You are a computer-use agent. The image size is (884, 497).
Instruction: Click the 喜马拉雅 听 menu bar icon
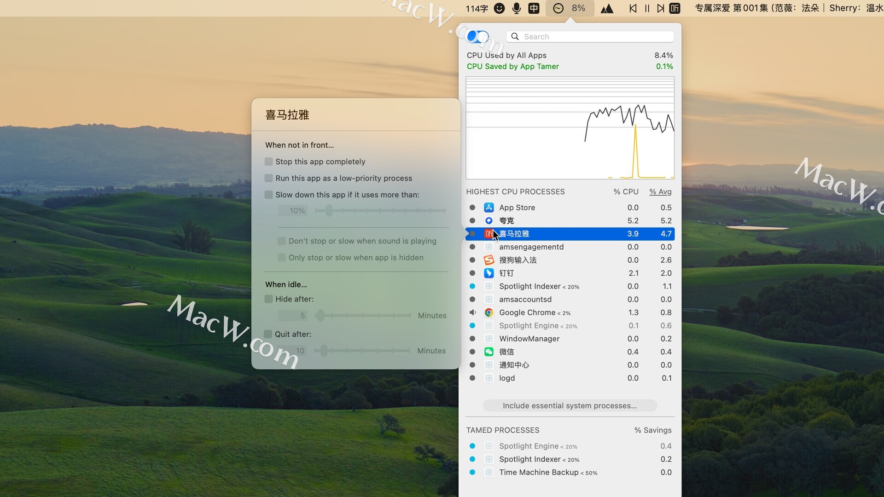675,8
